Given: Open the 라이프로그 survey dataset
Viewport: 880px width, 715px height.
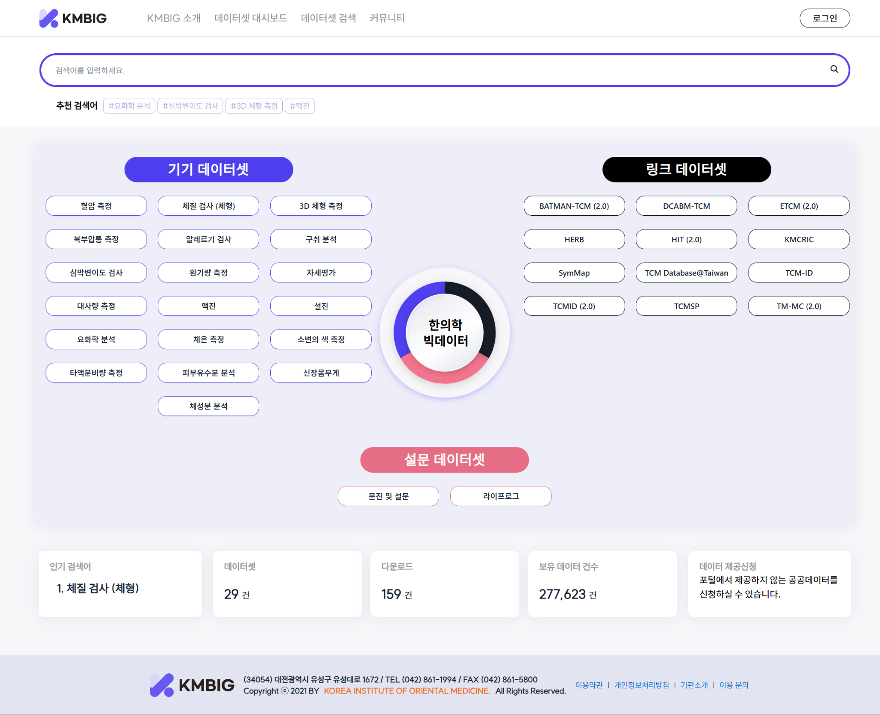Looking at the screenshot, I should point(501,496).
